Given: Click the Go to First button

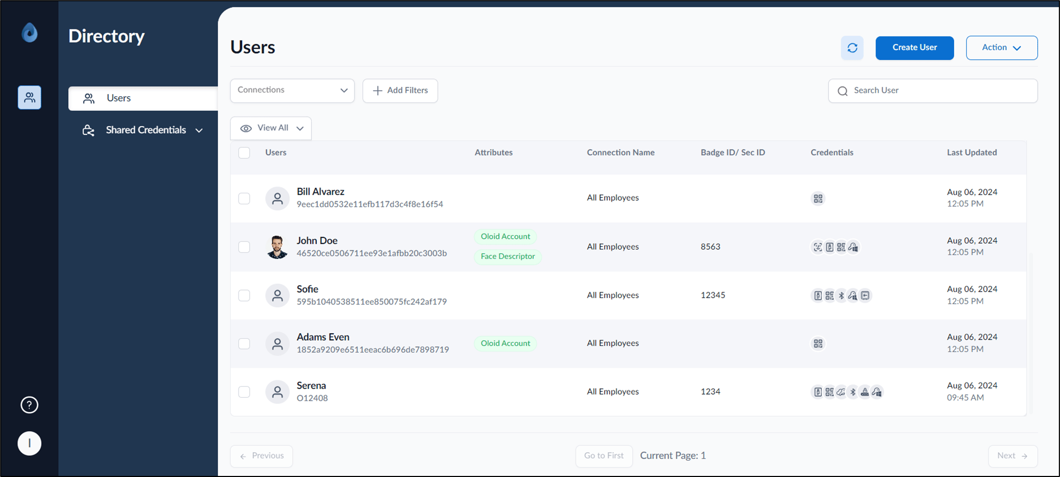Looking at the screenshot, I should (x=604, y=456).
